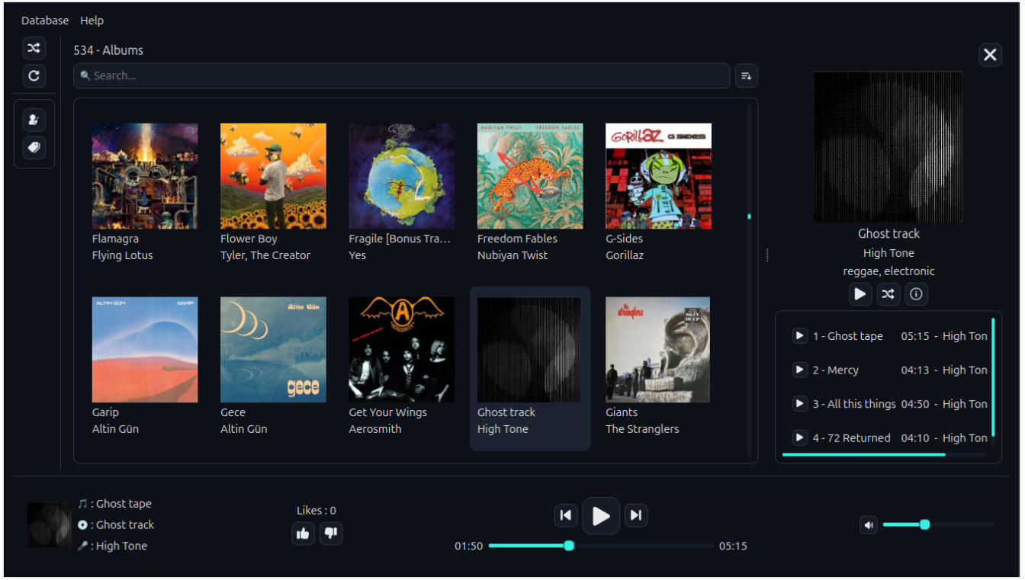Click 'reggae, electronic' genre text

[888, 271]
